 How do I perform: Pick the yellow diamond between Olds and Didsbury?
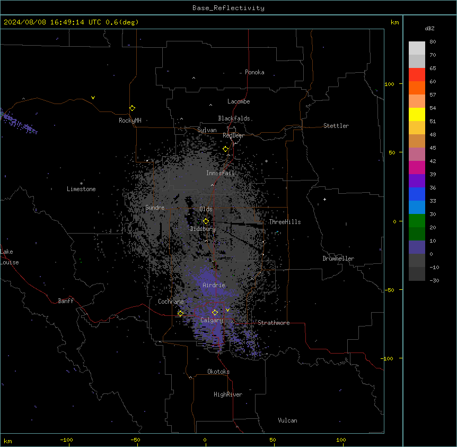point(206,221)
